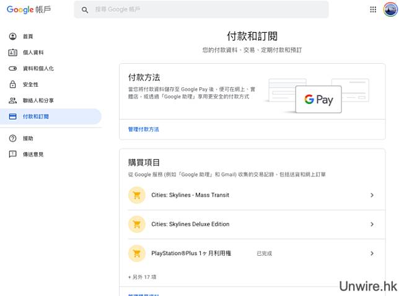The width and height of the screenshot is (399, 296).
Task: Open the 安全性 sidebar item
Action: pos(30,85)
